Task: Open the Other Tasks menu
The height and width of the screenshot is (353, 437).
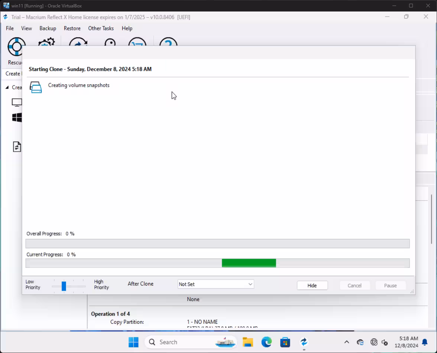Action: point(101,29)
